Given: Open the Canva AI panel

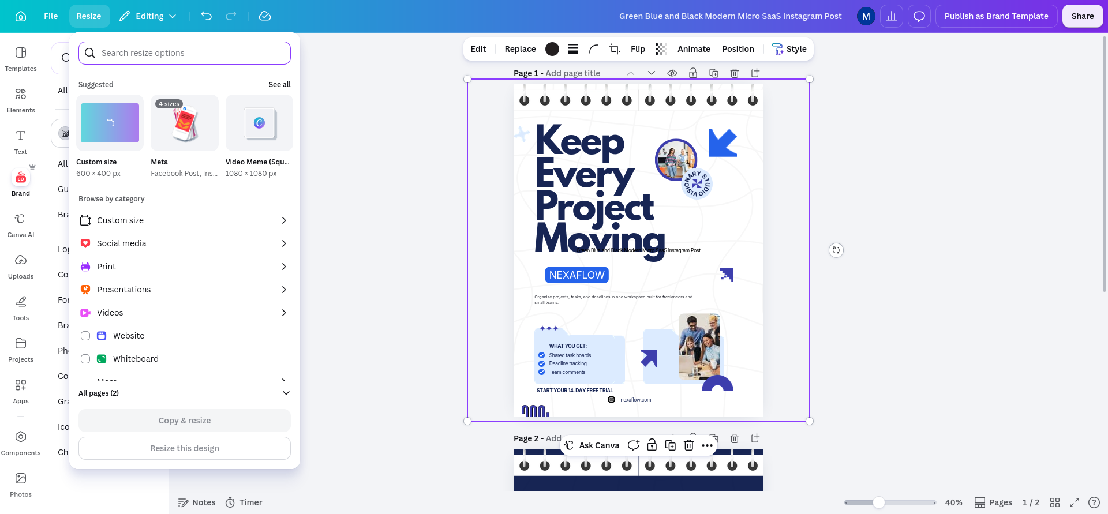Looking at the screenshot, I should pos(21,226).
